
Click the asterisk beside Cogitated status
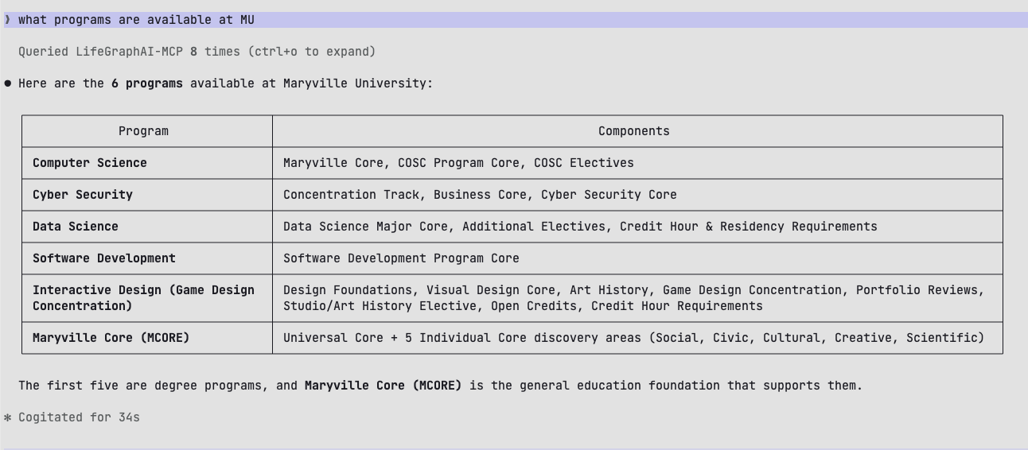(8, 417)
